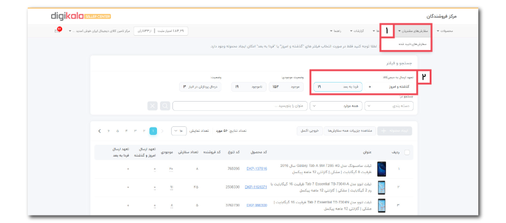Expand the seller account name dropdown

coord(99,31)
